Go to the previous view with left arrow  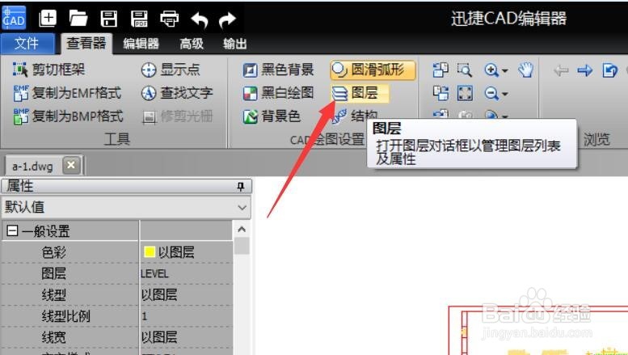tap(561, 71)
